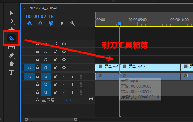Click the timeline zoom scrollbar right handle
Screen dimensions: 193x122
click(76, 119)
